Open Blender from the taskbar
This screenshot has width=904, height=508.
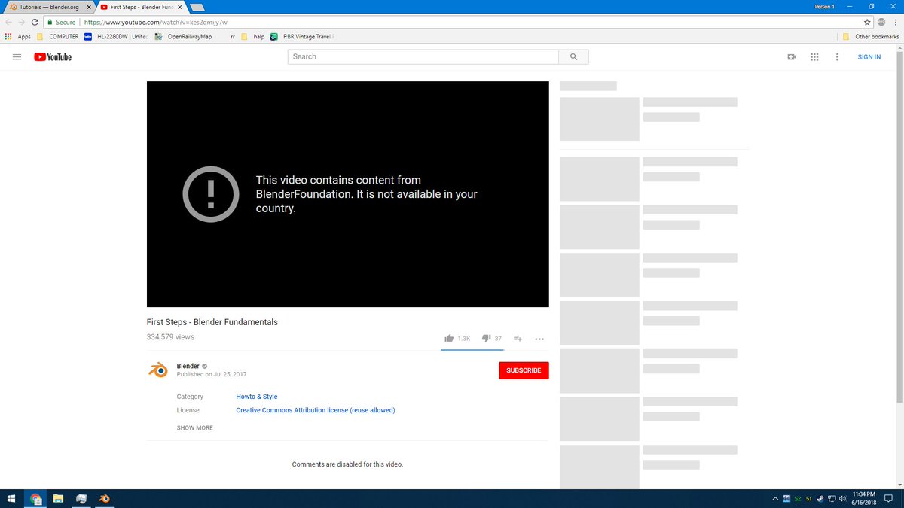[x=105, y=498]
